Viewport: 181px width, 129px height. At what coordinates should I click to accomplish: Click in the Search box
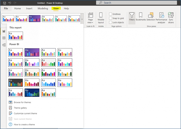click(x=137, y=3)
